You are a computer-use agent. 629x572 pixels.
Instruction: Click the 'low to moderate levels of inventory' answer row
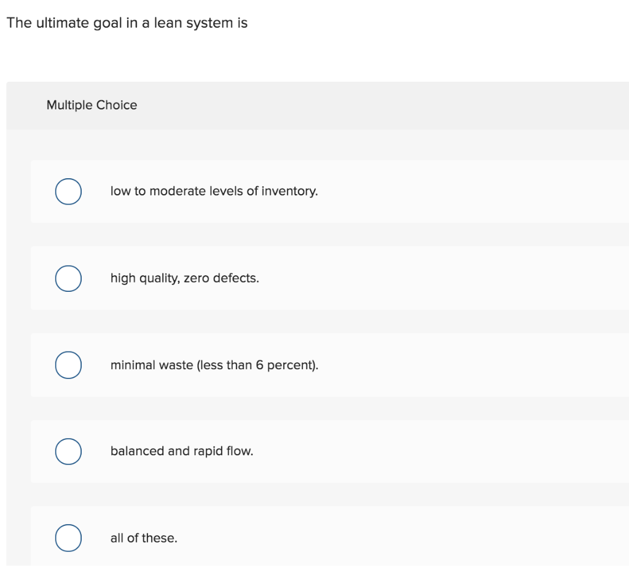tap(307, 191)
